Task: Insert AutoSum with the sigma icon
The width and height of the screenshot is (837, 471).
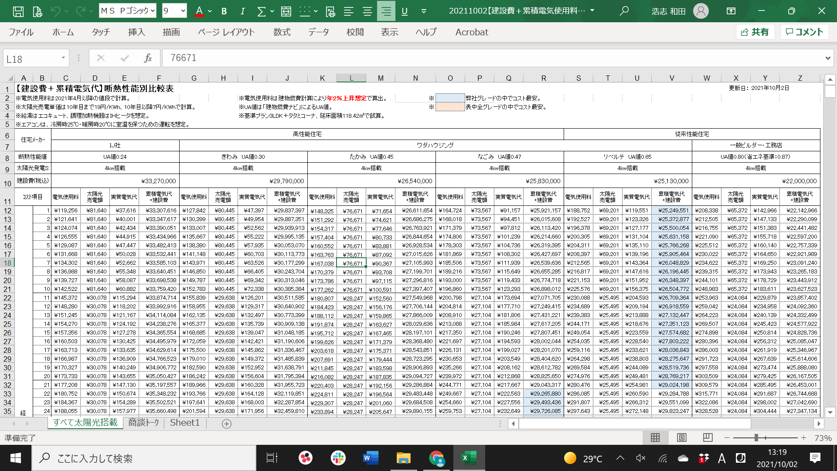Action: [x=261, y=11]
